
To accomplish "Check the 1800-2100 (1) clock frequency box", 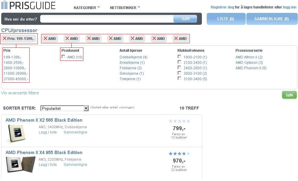I will 180,57.
